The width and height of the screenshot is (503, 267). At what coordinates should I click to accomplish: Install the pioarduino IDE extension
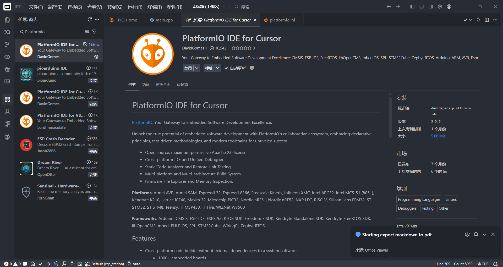[x=93, y=81]
